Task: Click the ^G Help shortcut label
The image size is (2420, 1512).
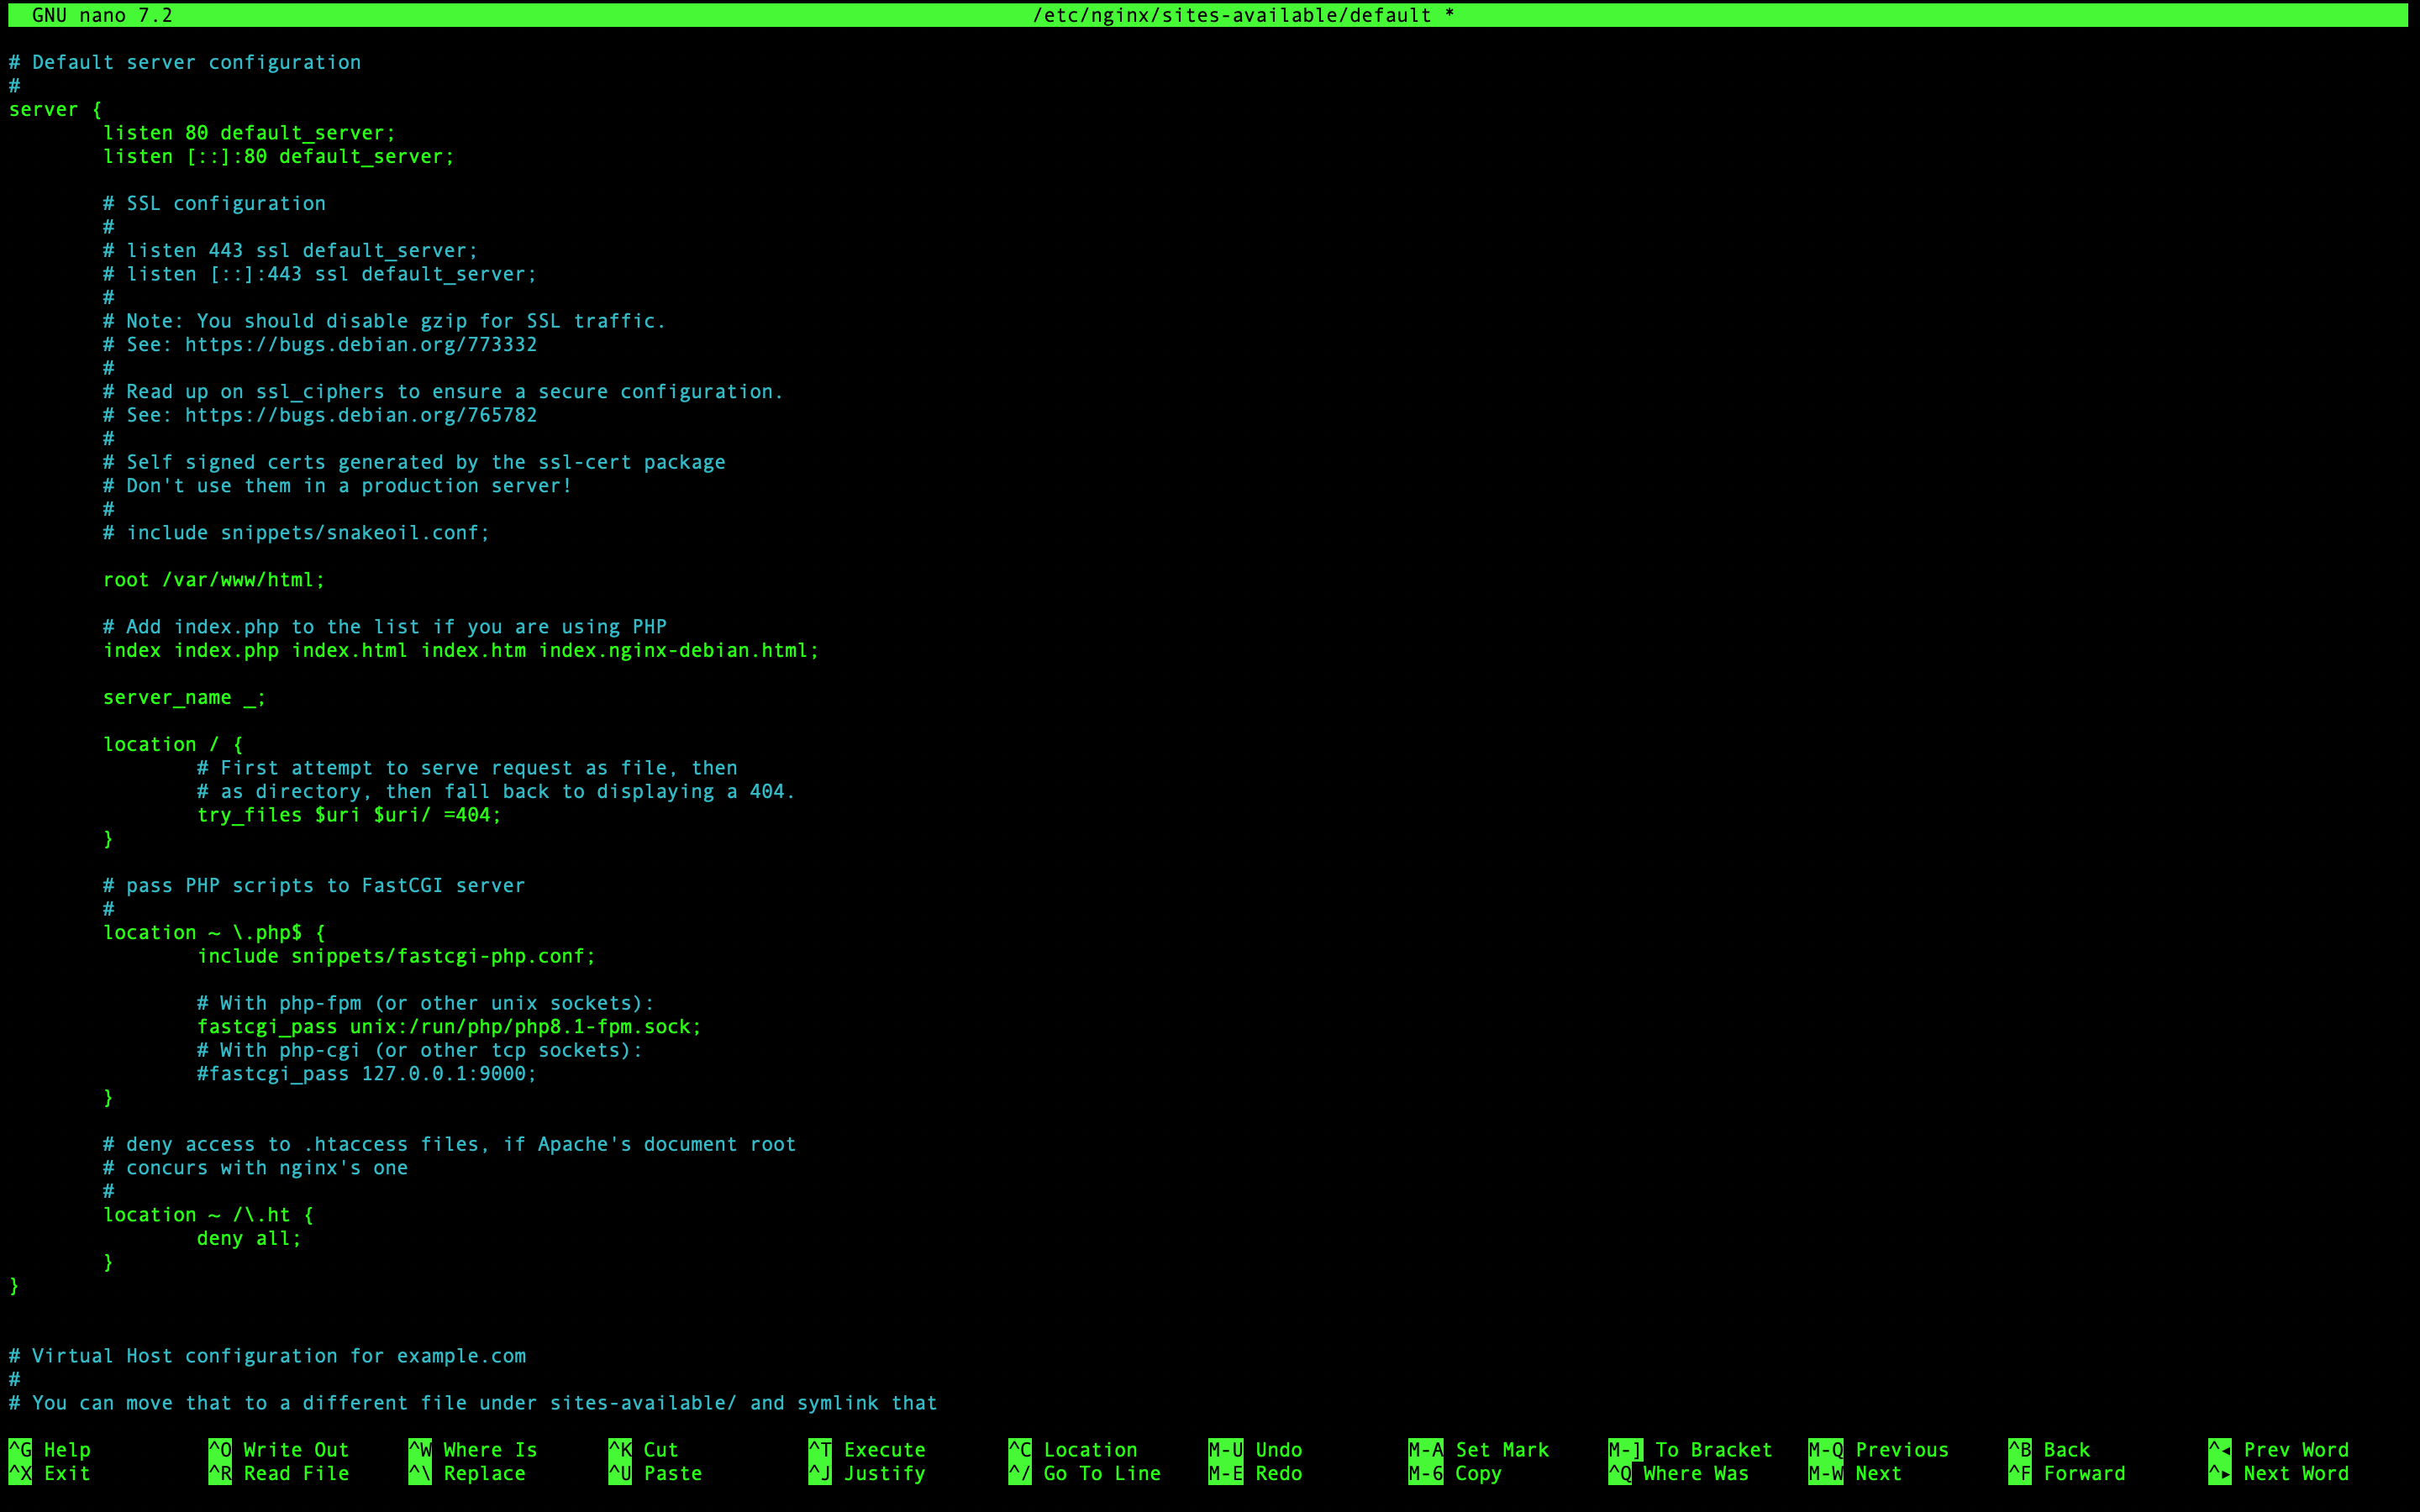Action: [50, 1449]
